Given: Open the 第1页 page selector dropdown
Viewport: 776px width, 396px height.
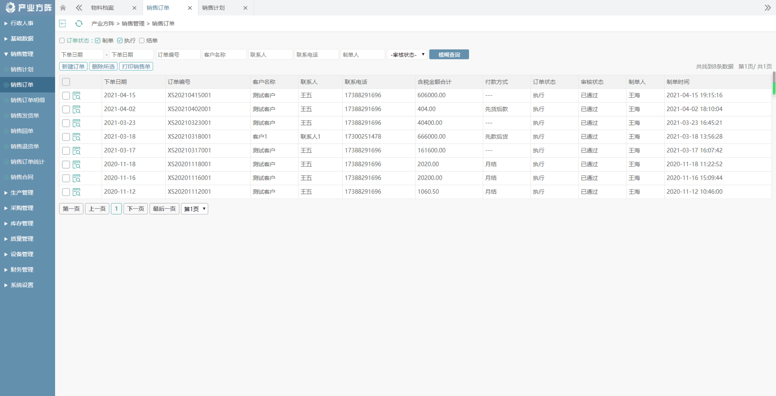Looking at the screenshot, I should (x=194, y=209).
